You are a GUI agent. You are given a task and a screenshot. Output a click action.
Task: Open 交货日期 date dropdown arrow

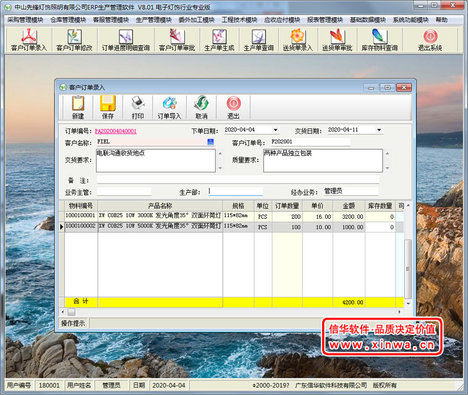click(379, 130)
